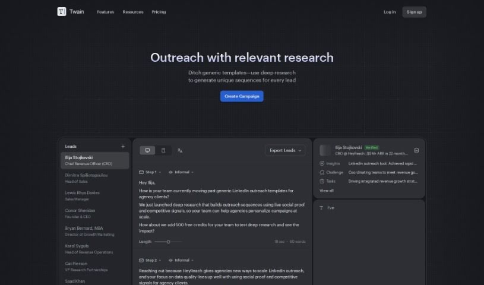Select lead Conor Sheridan

coord(95,213)
